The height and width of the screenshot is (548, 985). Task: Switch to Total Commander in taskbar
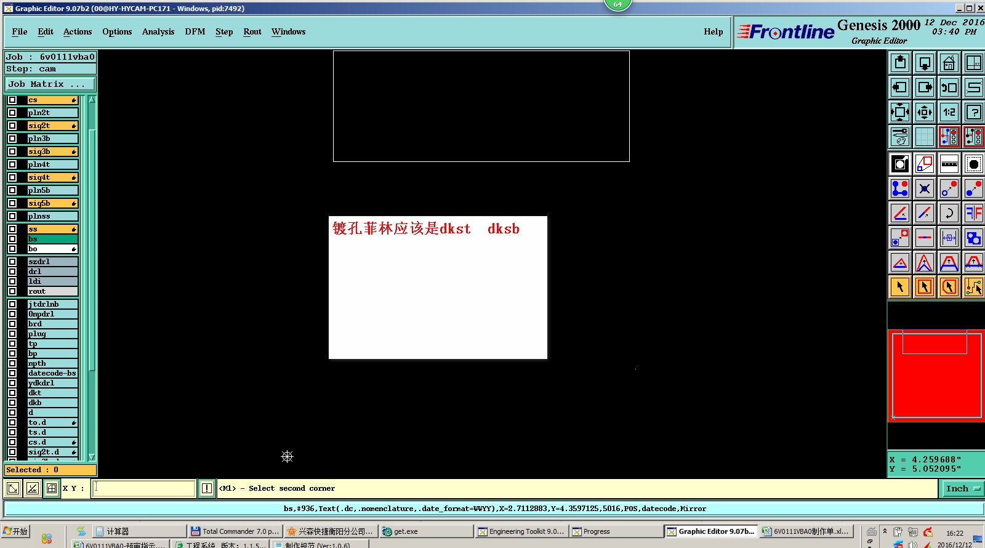pyautogui.click(x=235, y=531)
